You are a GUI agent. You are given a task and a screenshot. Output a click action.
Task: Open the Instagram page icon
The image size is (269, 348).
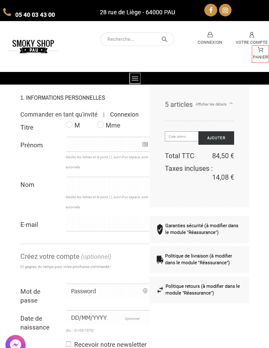226,10
